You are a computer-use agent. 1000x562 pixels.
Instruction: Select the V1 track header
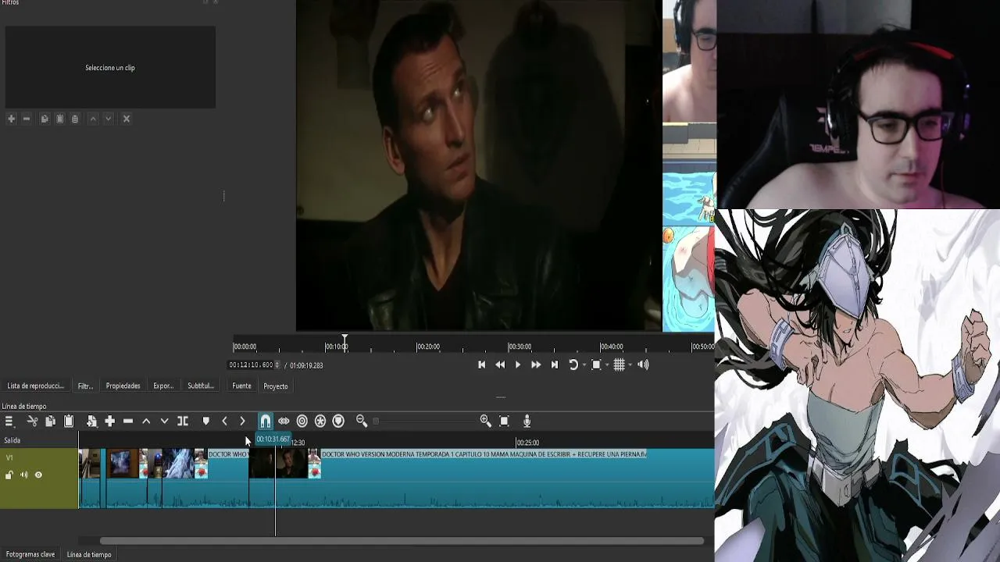point(39,478)
